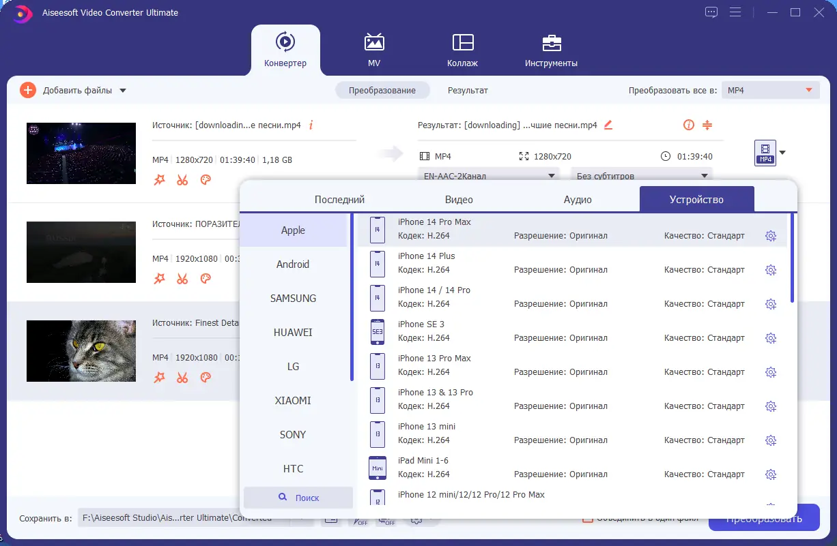Screen dimensions: 837x546
Task: Select the cat video thumbnail
Action: 81,351
